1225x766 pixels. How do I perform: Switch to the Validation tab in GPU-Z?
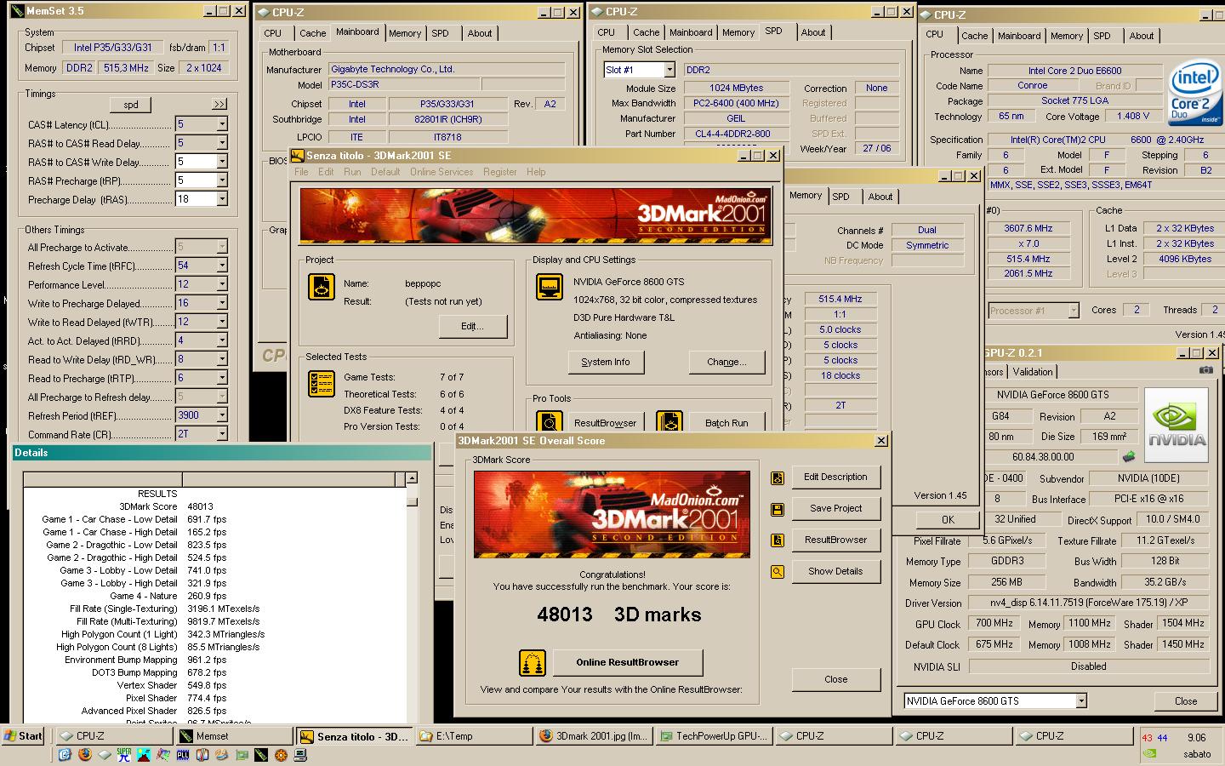(1033, 372)
